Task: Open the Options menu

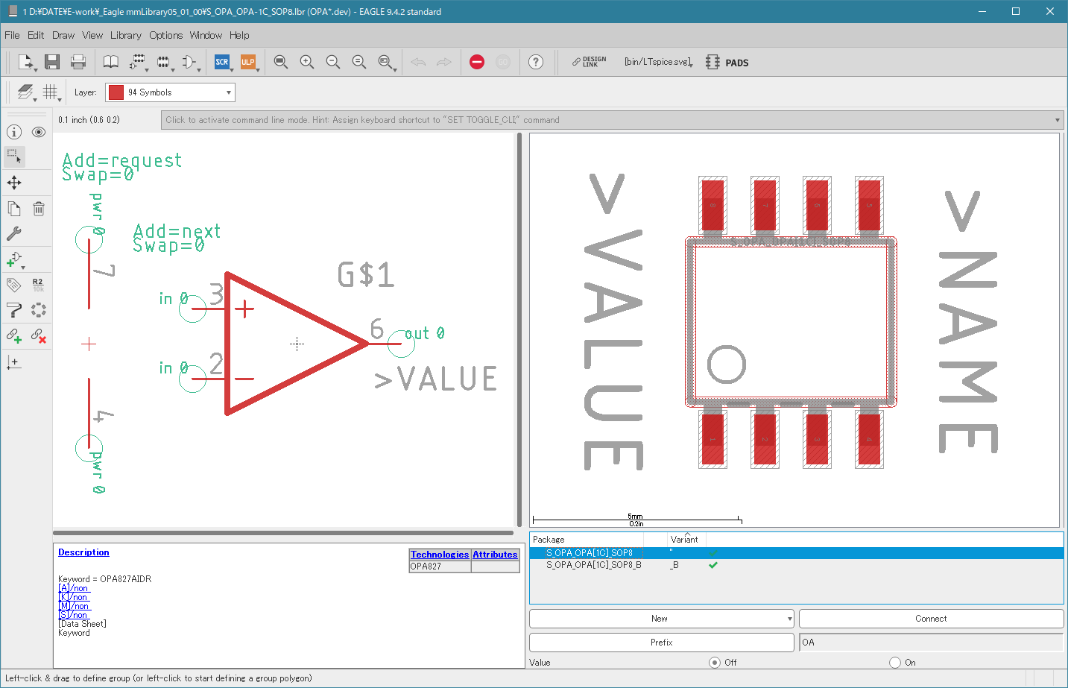Action: [x=165, y=35]
